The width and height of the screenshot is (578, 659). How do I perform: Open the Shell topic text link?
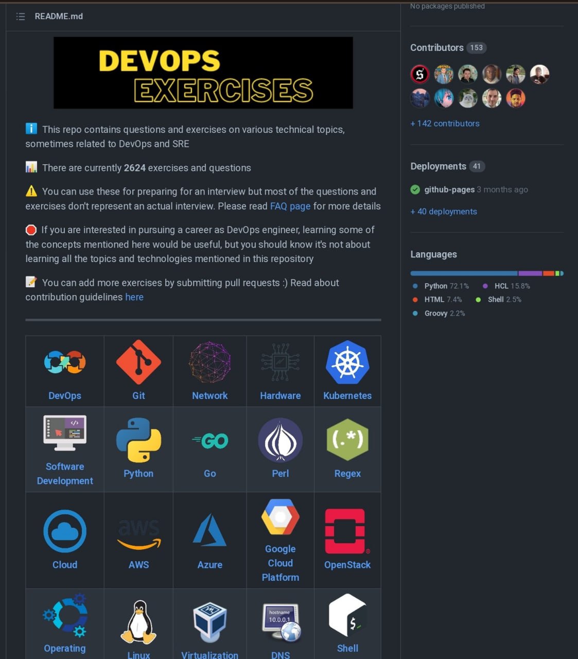click(347, 648)
